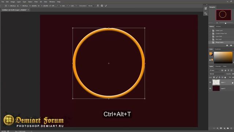Click the orange foreground color swatch
This screenshot has width=234, height=132.
[211, 54]
